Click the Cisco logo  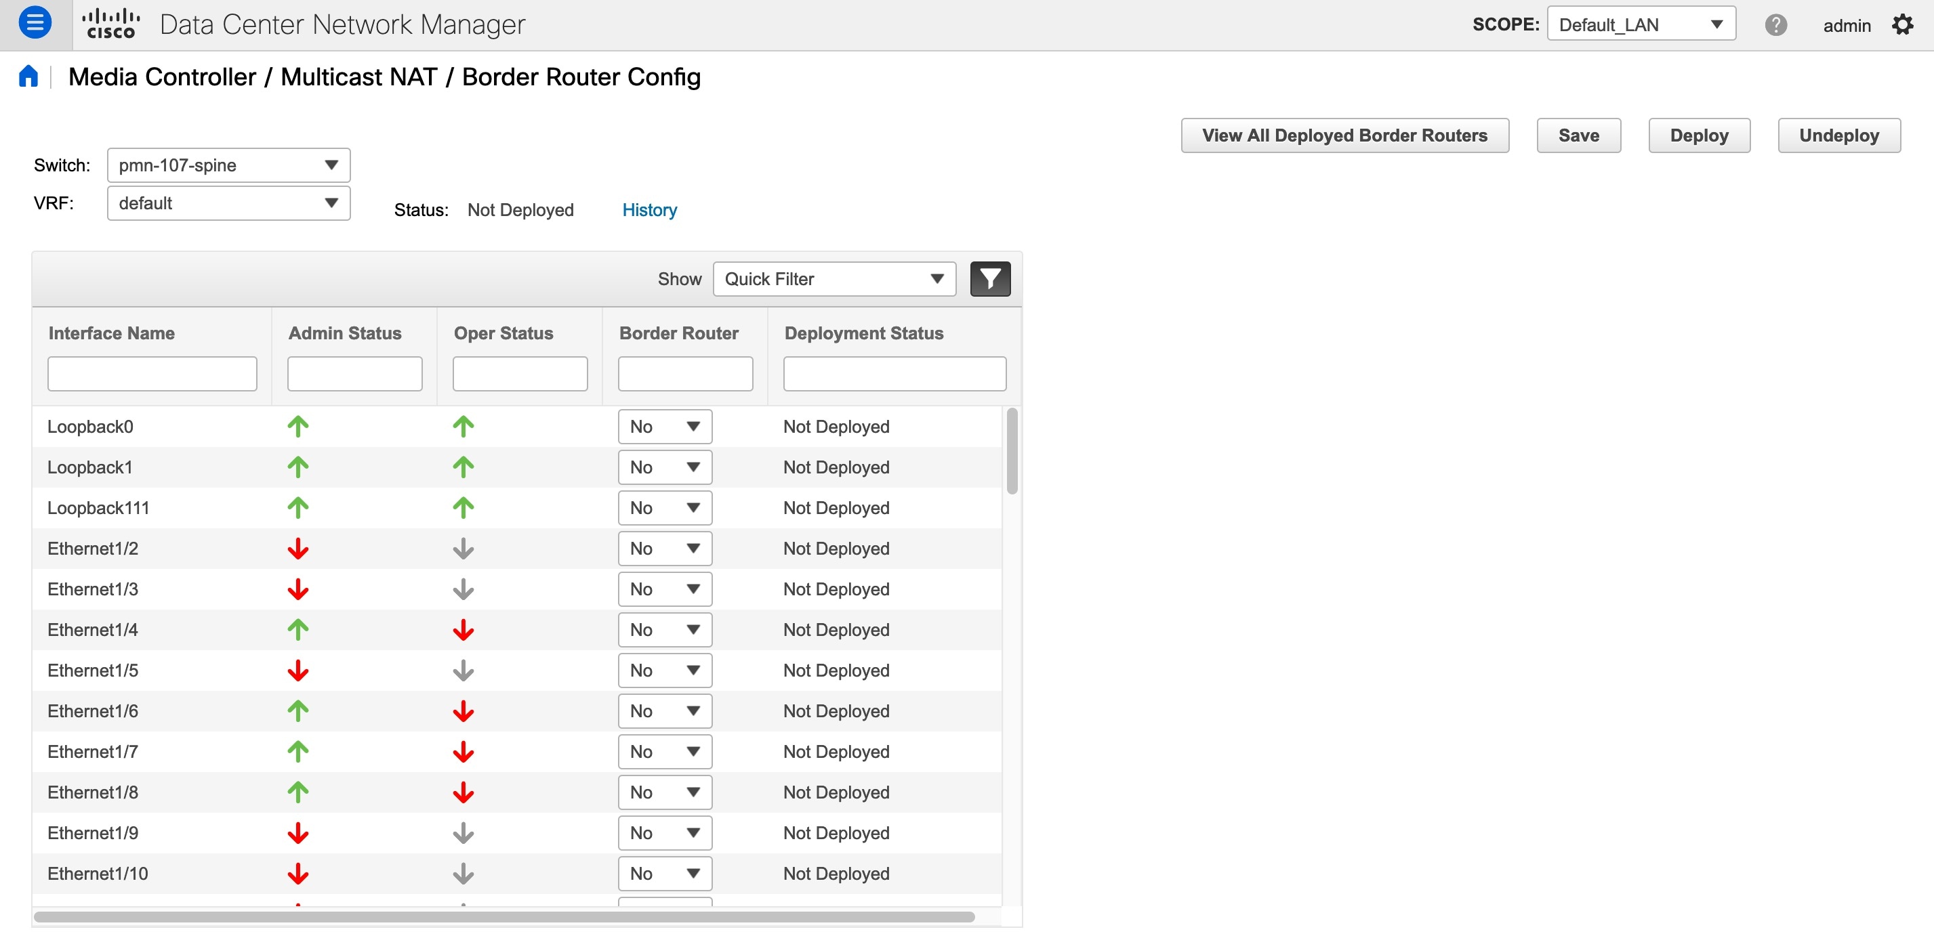coord(111,24)
